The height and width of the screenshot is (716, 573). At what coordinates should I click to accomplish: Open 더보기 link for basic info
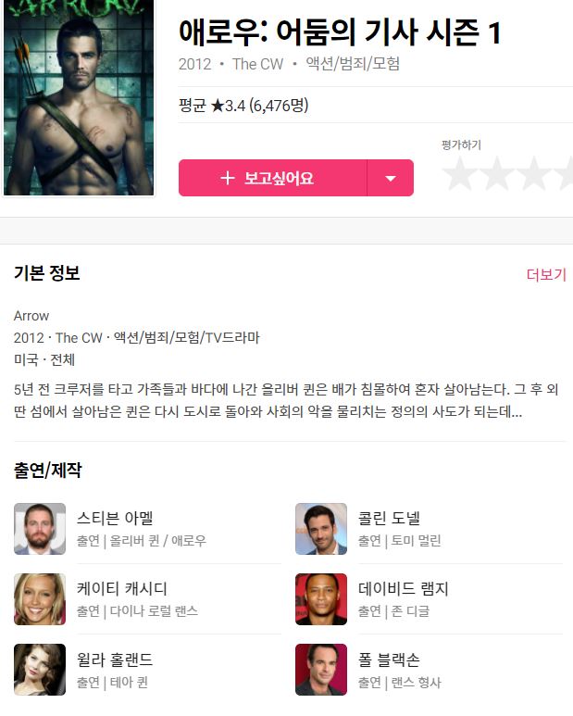[x=546, y=274]
